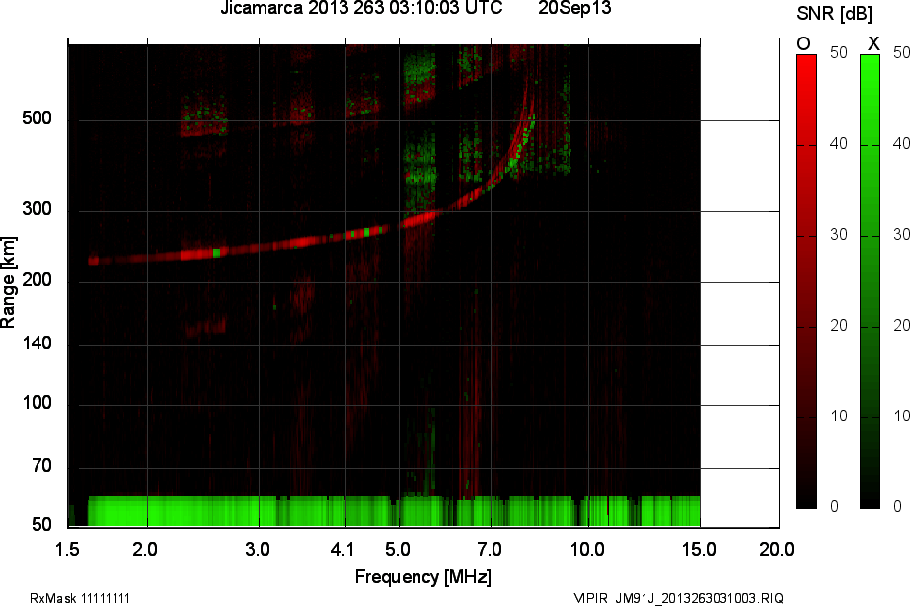Click the 3.0 MHz frequency tick label

tap(257, 549)
